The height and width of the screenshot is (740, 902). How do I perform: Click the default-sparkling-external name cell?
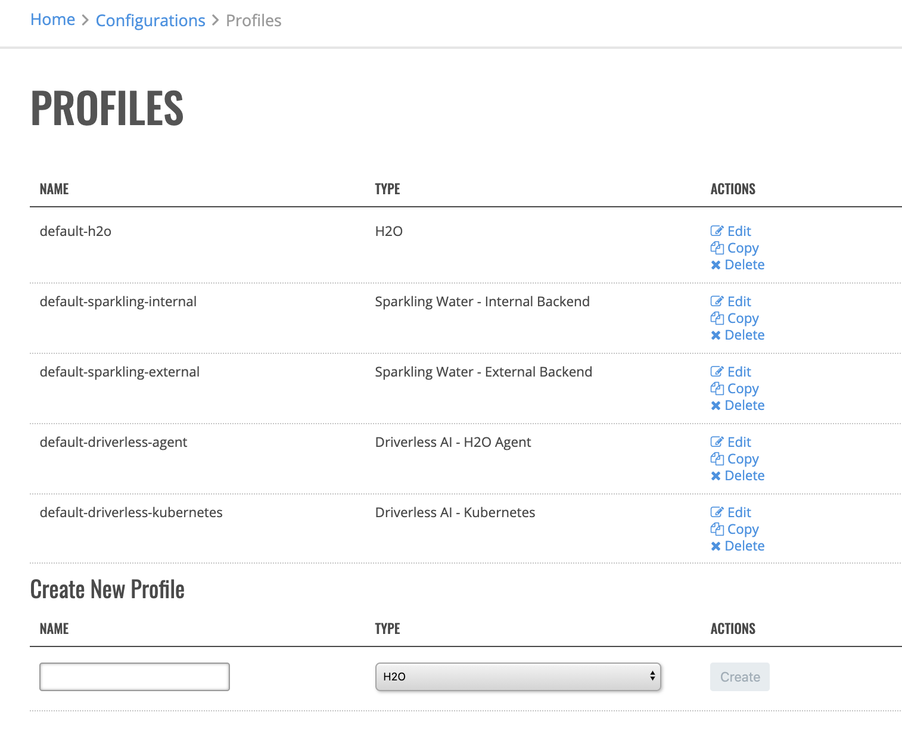click(x=120, y=372)
